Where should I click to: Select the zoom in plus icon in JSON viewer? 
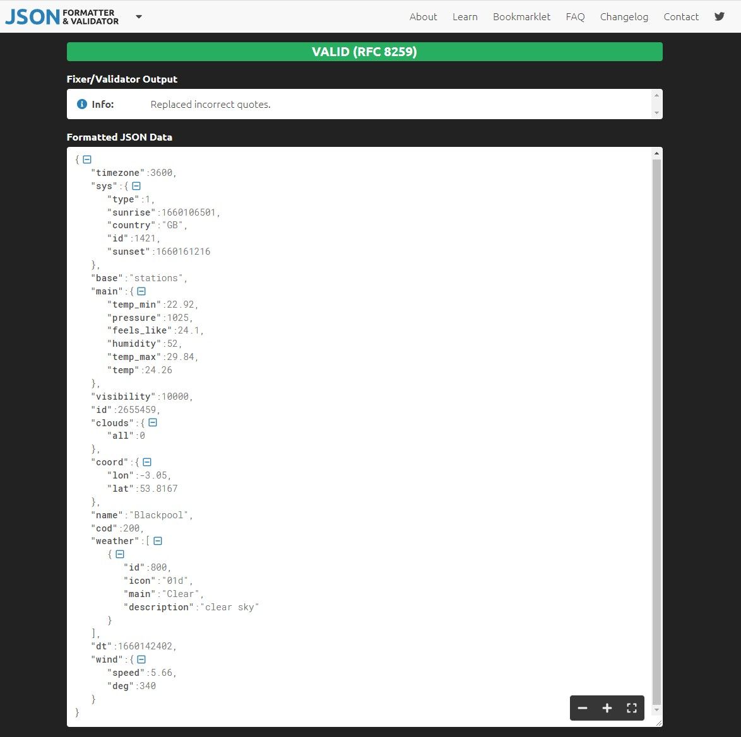[607, 708]
